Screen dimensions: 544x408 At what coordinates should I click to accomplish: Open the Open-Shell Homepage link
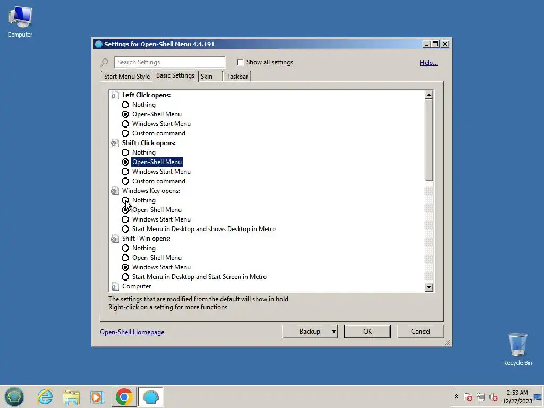pyautogui.click(x=132, y=332)
